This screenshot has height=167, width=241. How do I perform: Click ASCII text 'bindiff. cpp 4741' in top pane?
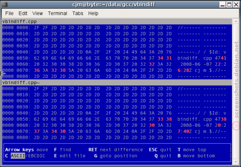pyautogui.click(x=202, y=58)
